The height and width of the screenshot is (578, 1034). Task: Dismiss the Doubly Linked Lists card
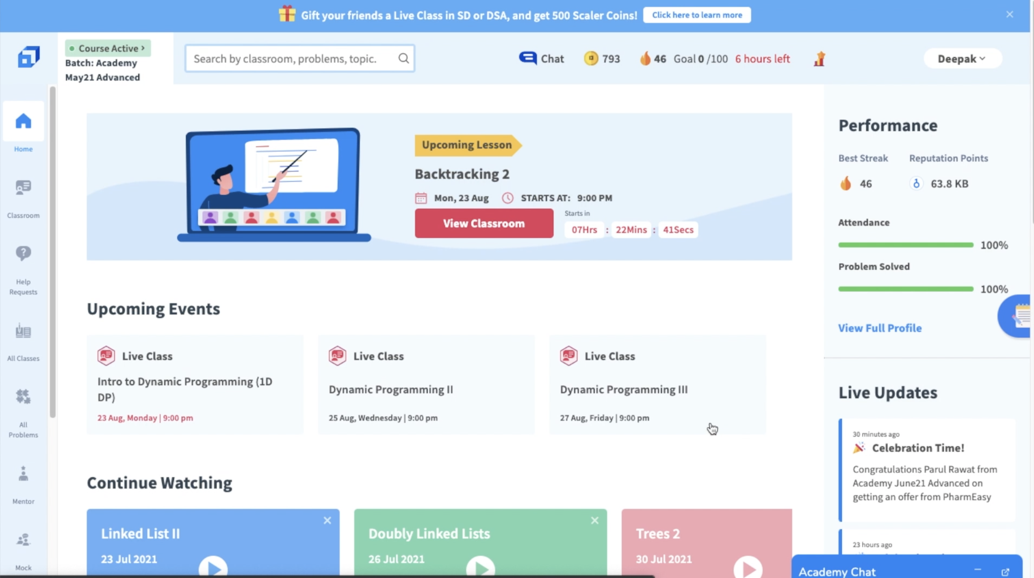(594, 520)
